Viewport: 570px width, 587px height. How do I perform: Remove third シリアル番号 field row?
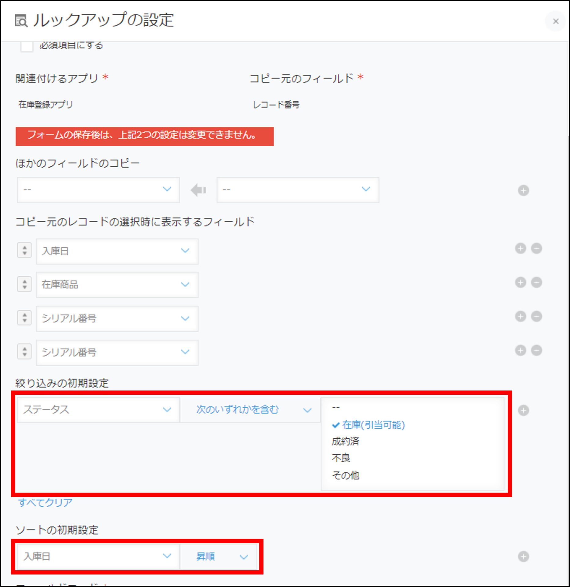pos(536,316)
